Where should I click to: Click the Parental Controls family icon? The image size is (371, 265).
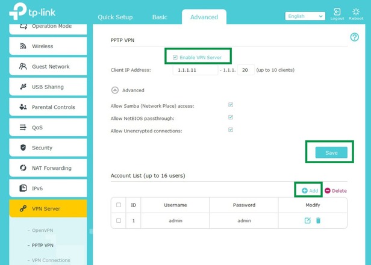pos(23,107)
